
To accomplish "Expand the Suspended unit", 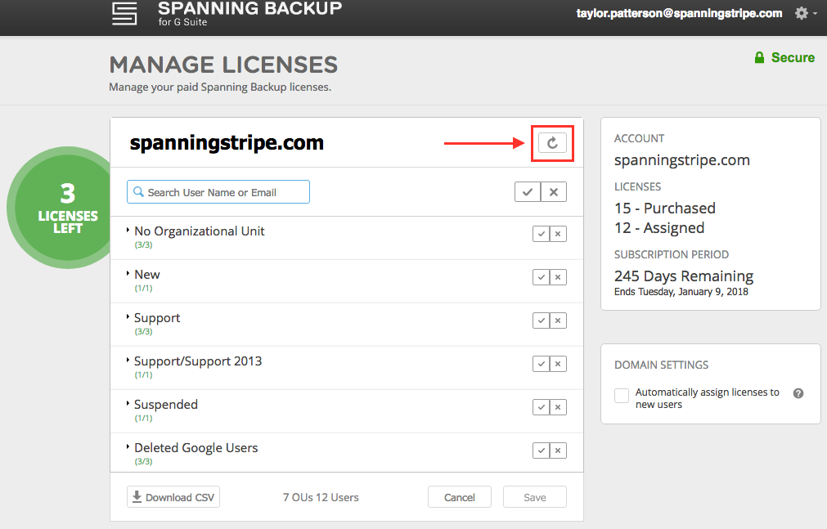I will pos(128,403).
